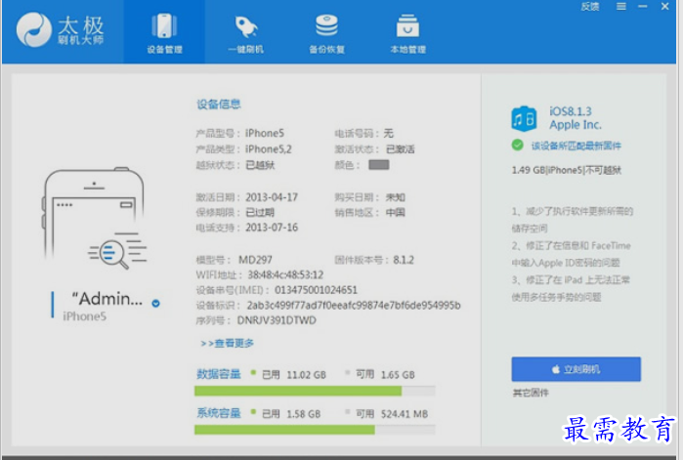
Task: Click 查看更多 to view more info
Action: pos(227,344)
